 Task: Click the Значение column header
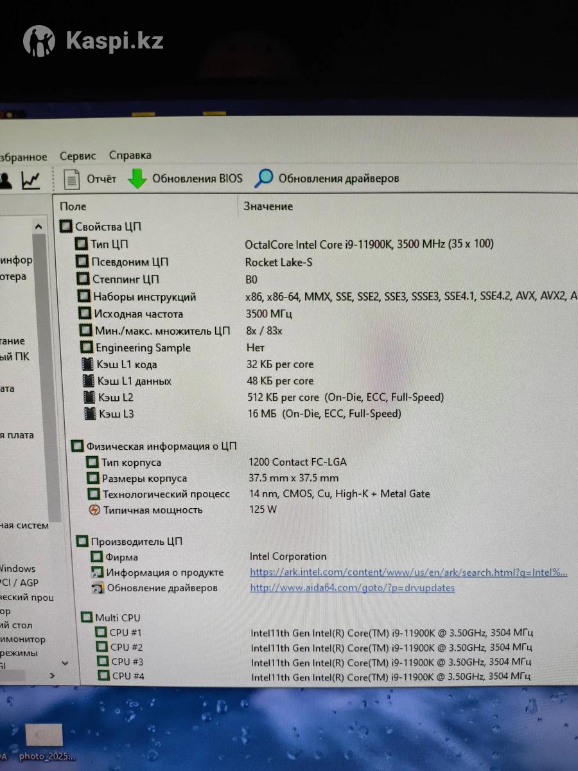[268, 206]
